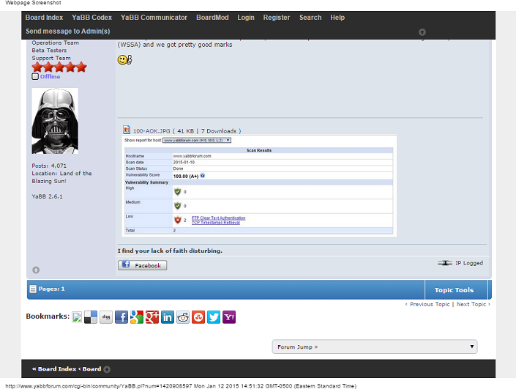Click the Pages document icon
This screenshot has height=389, width=516.
[33, 289]
